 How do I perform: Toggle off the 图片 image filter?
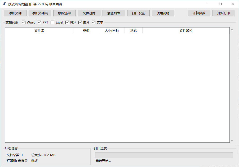[80, 22]
